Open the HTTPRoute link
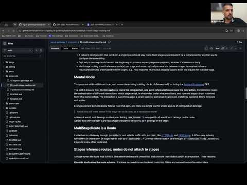This screenshot has height=185, width=247. [x=167, y=135]
